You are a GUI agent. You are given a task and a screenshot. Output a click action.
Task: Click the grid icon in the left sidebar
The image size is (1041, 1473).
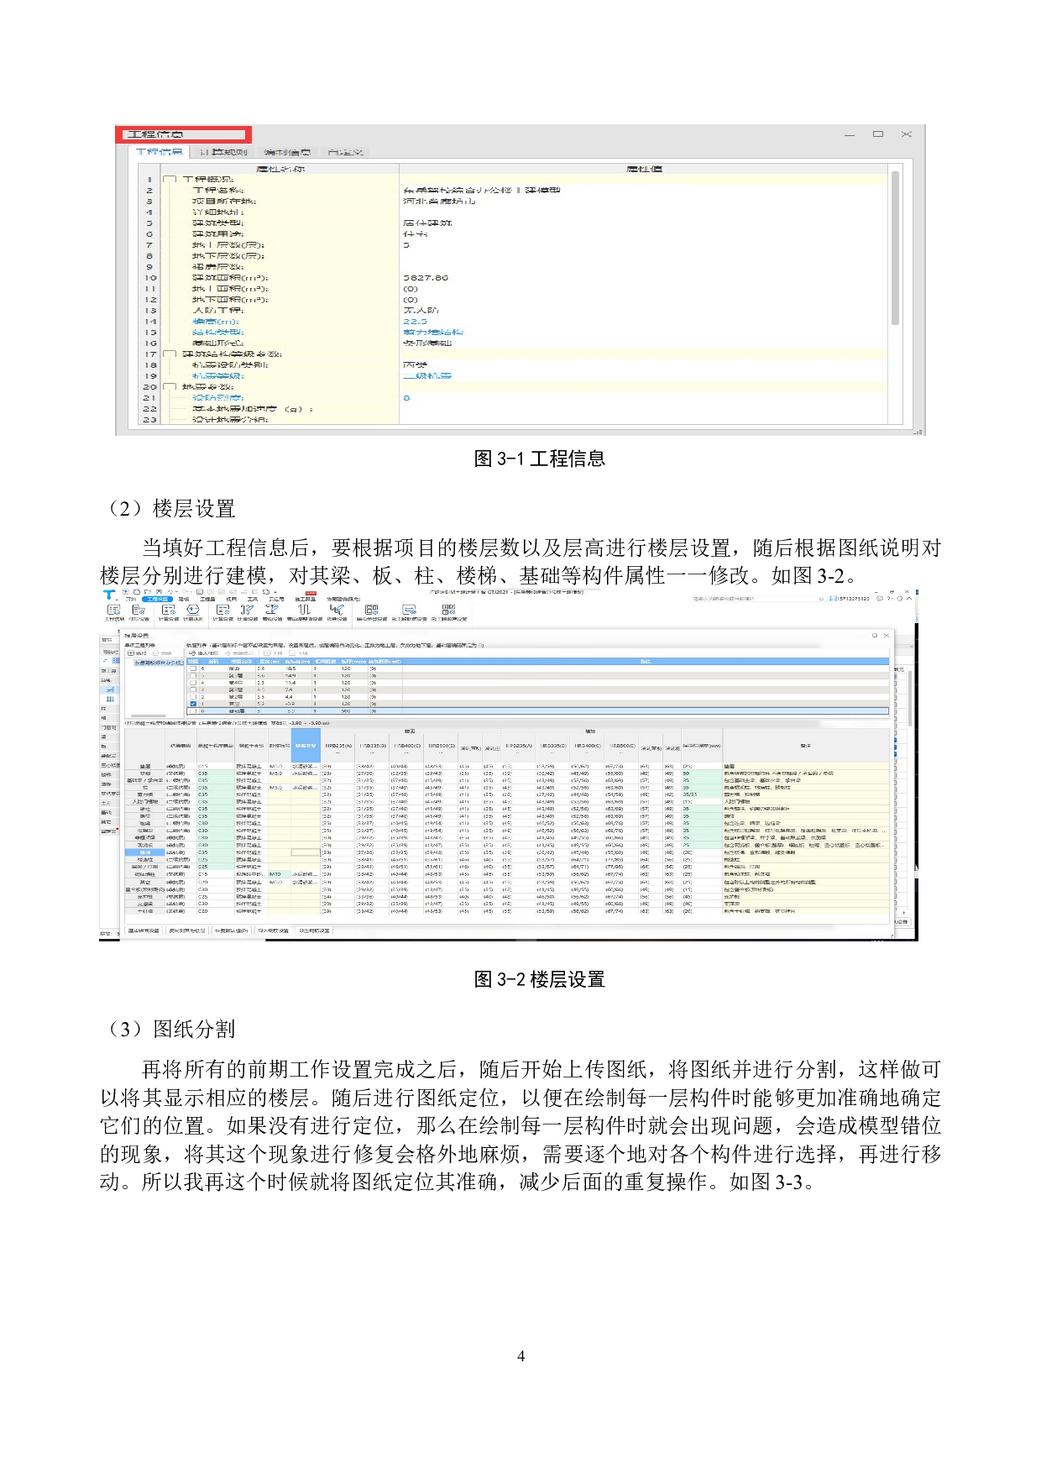point(110,699)
